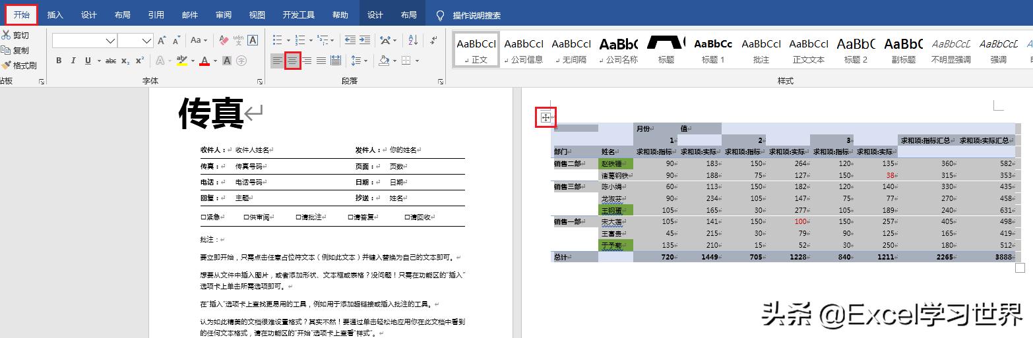Apply the 不明显强调 style
1033x338 pixels.
click(x=951, y=49)
